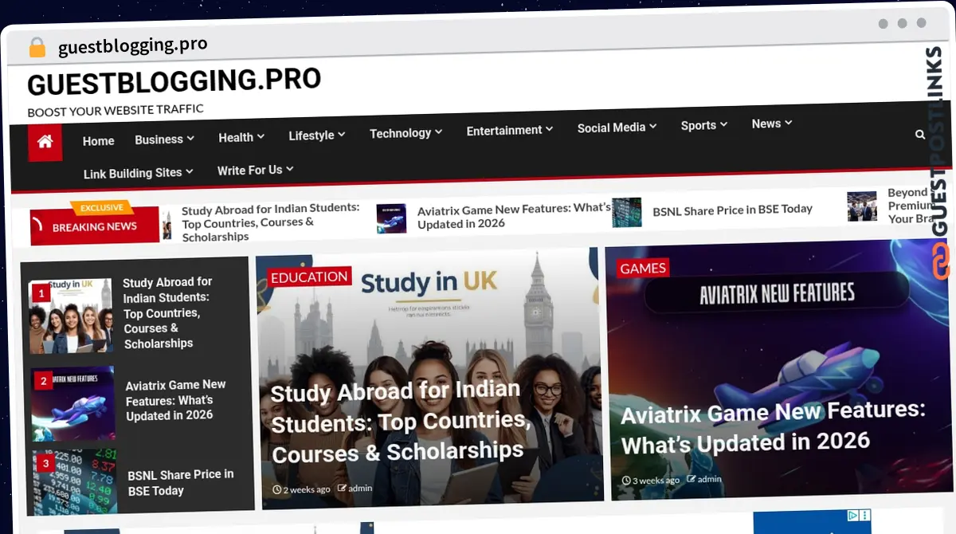Expand the Lifestyle menu dropdown

coord(317,135)
